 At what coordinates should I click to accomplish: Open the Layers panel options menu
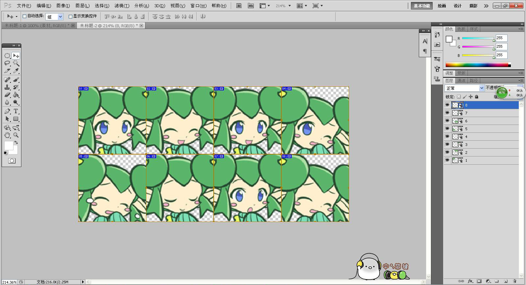[521, 80]
